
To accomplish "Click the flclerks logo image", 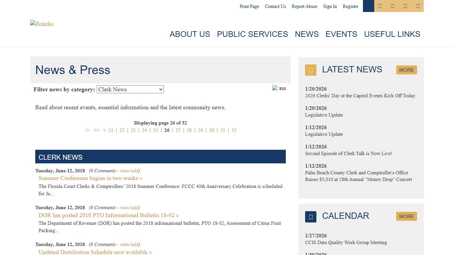I will click(x=42, y=24).
